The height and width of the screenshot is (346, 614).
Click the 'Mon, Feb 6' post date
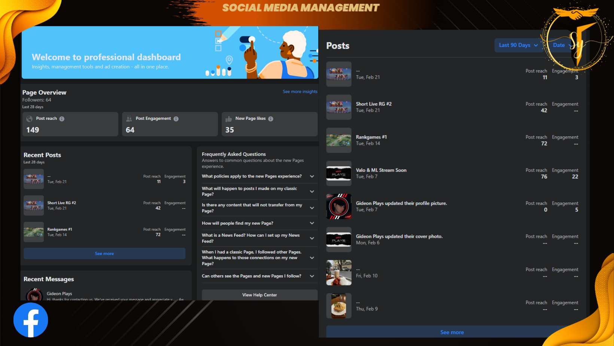click(x=368, y=243)
